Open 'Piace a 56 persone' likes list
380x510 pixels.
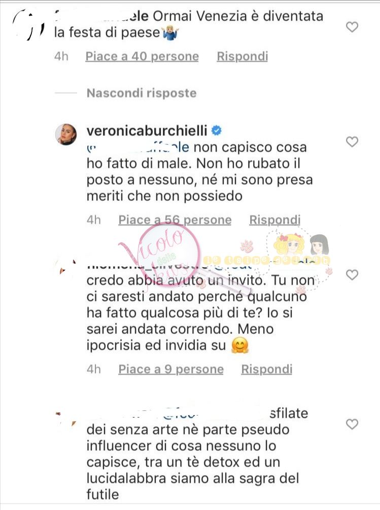pos(175,220)
